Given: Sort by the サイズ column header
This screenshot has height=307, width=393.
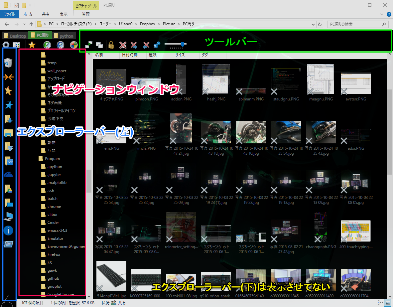Looking at the screenshot, I should click(186, 55).
